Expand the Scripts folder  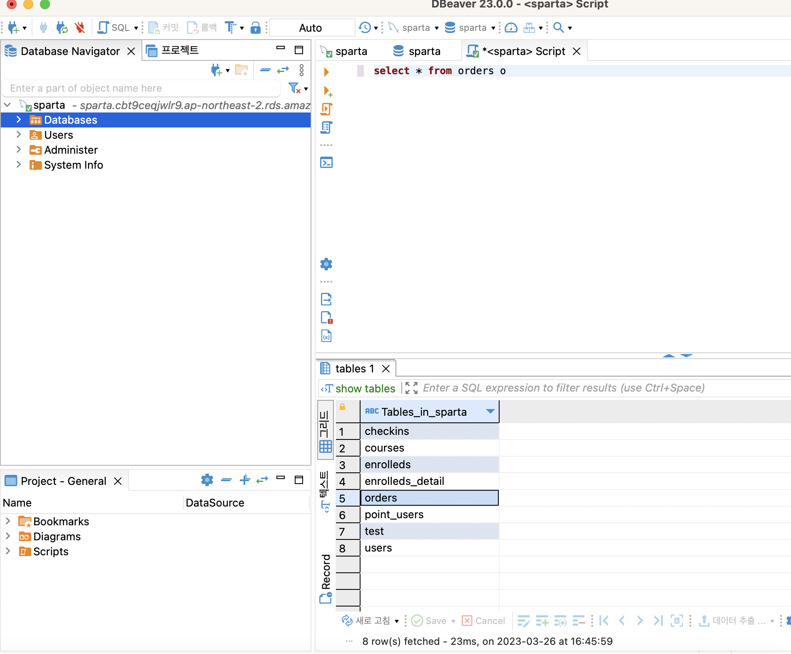pyautogui.click(x=8, y=551)
